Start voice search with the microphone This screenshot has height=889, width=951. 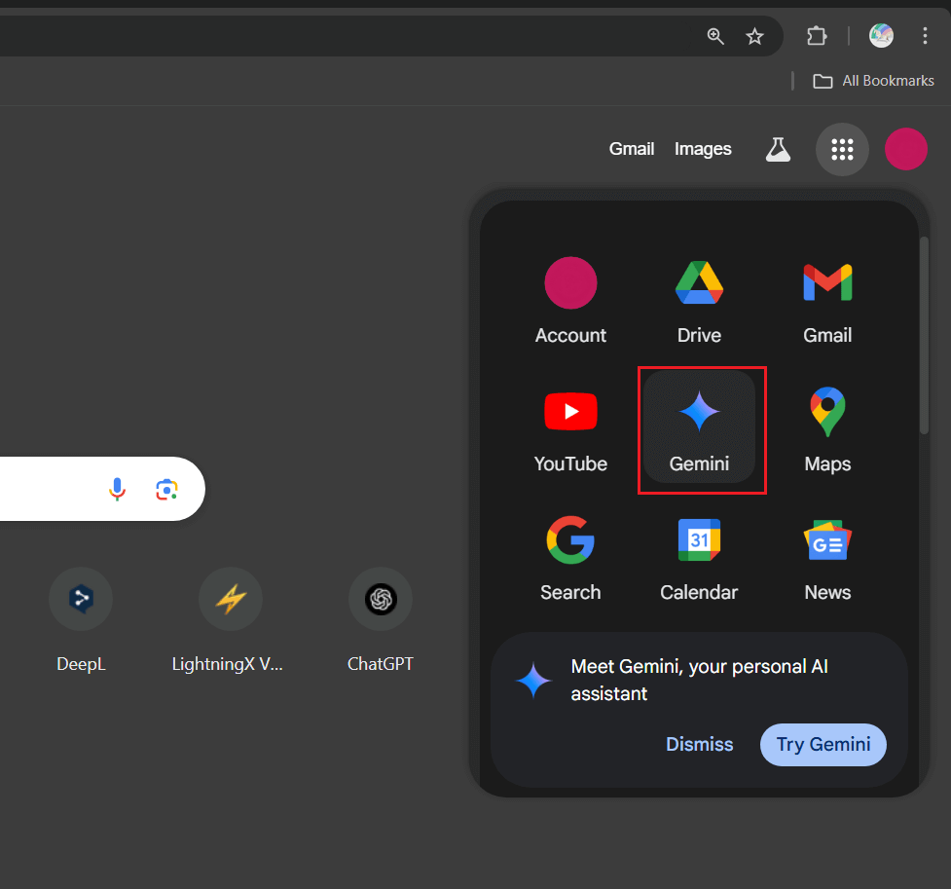117,489
